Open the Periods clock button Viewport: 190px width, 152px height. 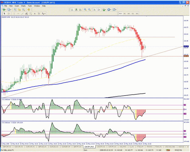[109, 9]
